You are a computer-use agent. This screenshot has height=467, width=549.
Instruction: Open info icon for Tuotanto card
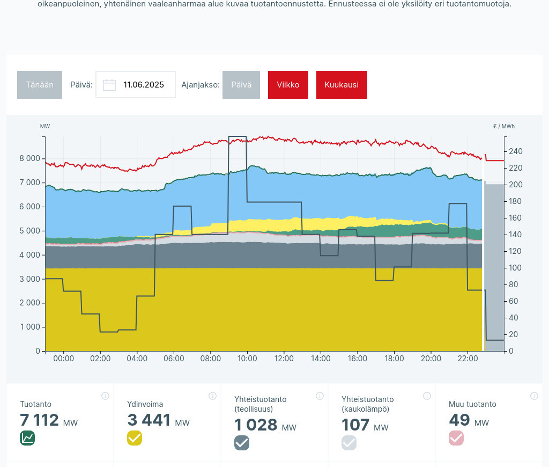[x=105, y=396]
